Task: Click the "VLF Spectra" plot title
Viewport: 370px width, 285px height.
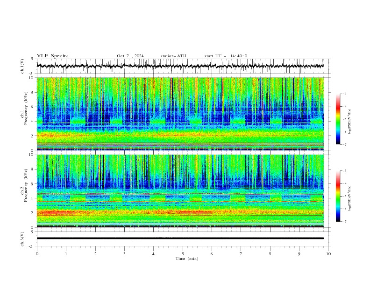Action: pos(53,56)
